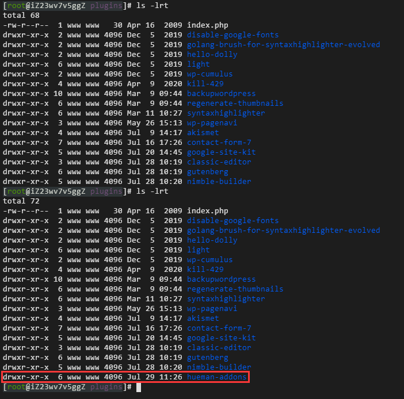Screen dimensions: 404x399
Task: Select golang-brush-for-syntaxhighlighter-evolved in the first listing
Action: click(x=283, y=45)
